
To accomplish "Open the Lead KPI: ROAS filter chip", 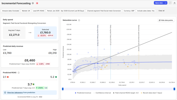I will [x=39, y=11].
